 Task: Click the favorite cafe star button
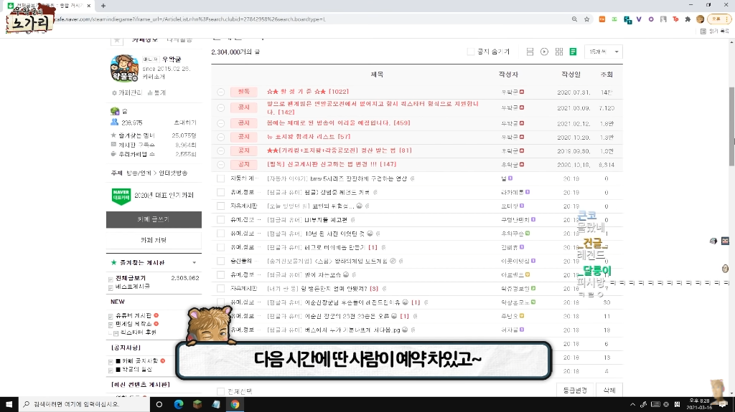click(x=117, y=42)
